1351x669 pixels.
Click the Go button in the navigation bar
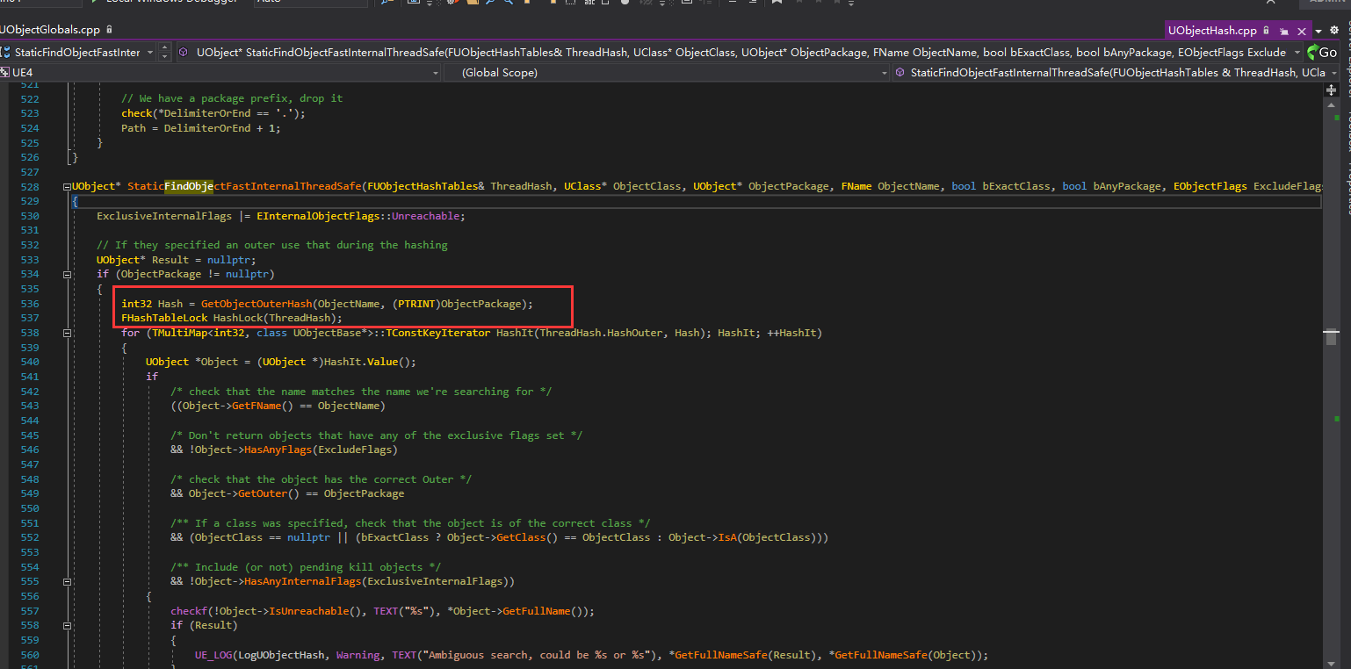1326,52
